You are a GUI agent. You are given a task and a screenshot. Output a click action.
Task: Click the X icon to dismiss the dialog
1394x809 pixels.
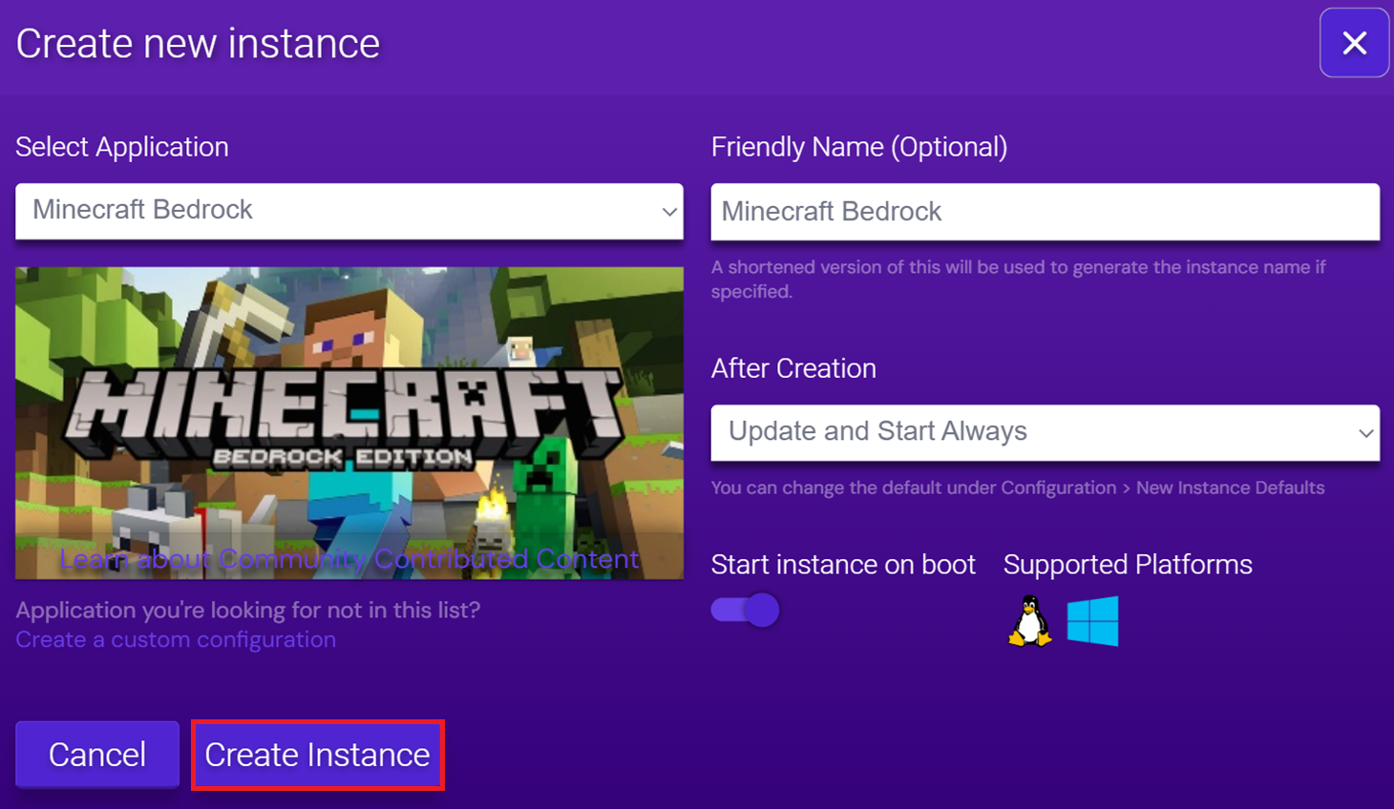click(x=1354, y=43)
